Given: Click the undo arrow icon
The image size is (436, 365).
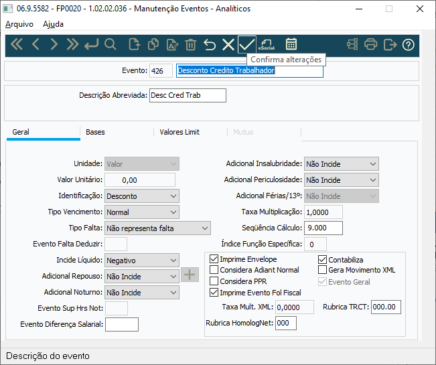Looking at the screenshot, I should coord(210,45).
